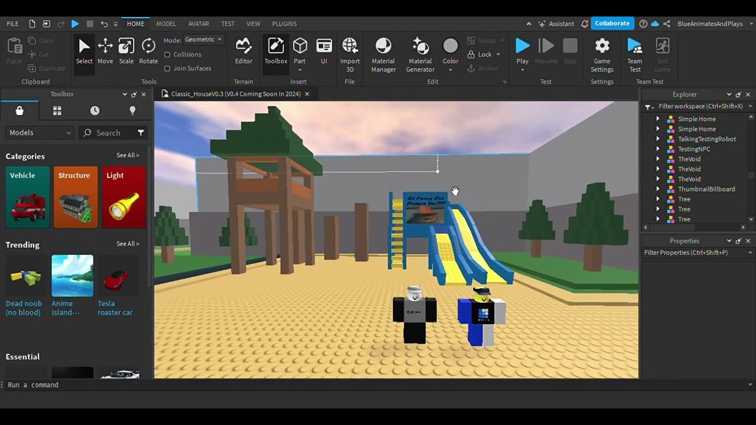This screenshot has width=756, height=425.
Task: Select the Select tool in ribbon
Action: [84, 51]
